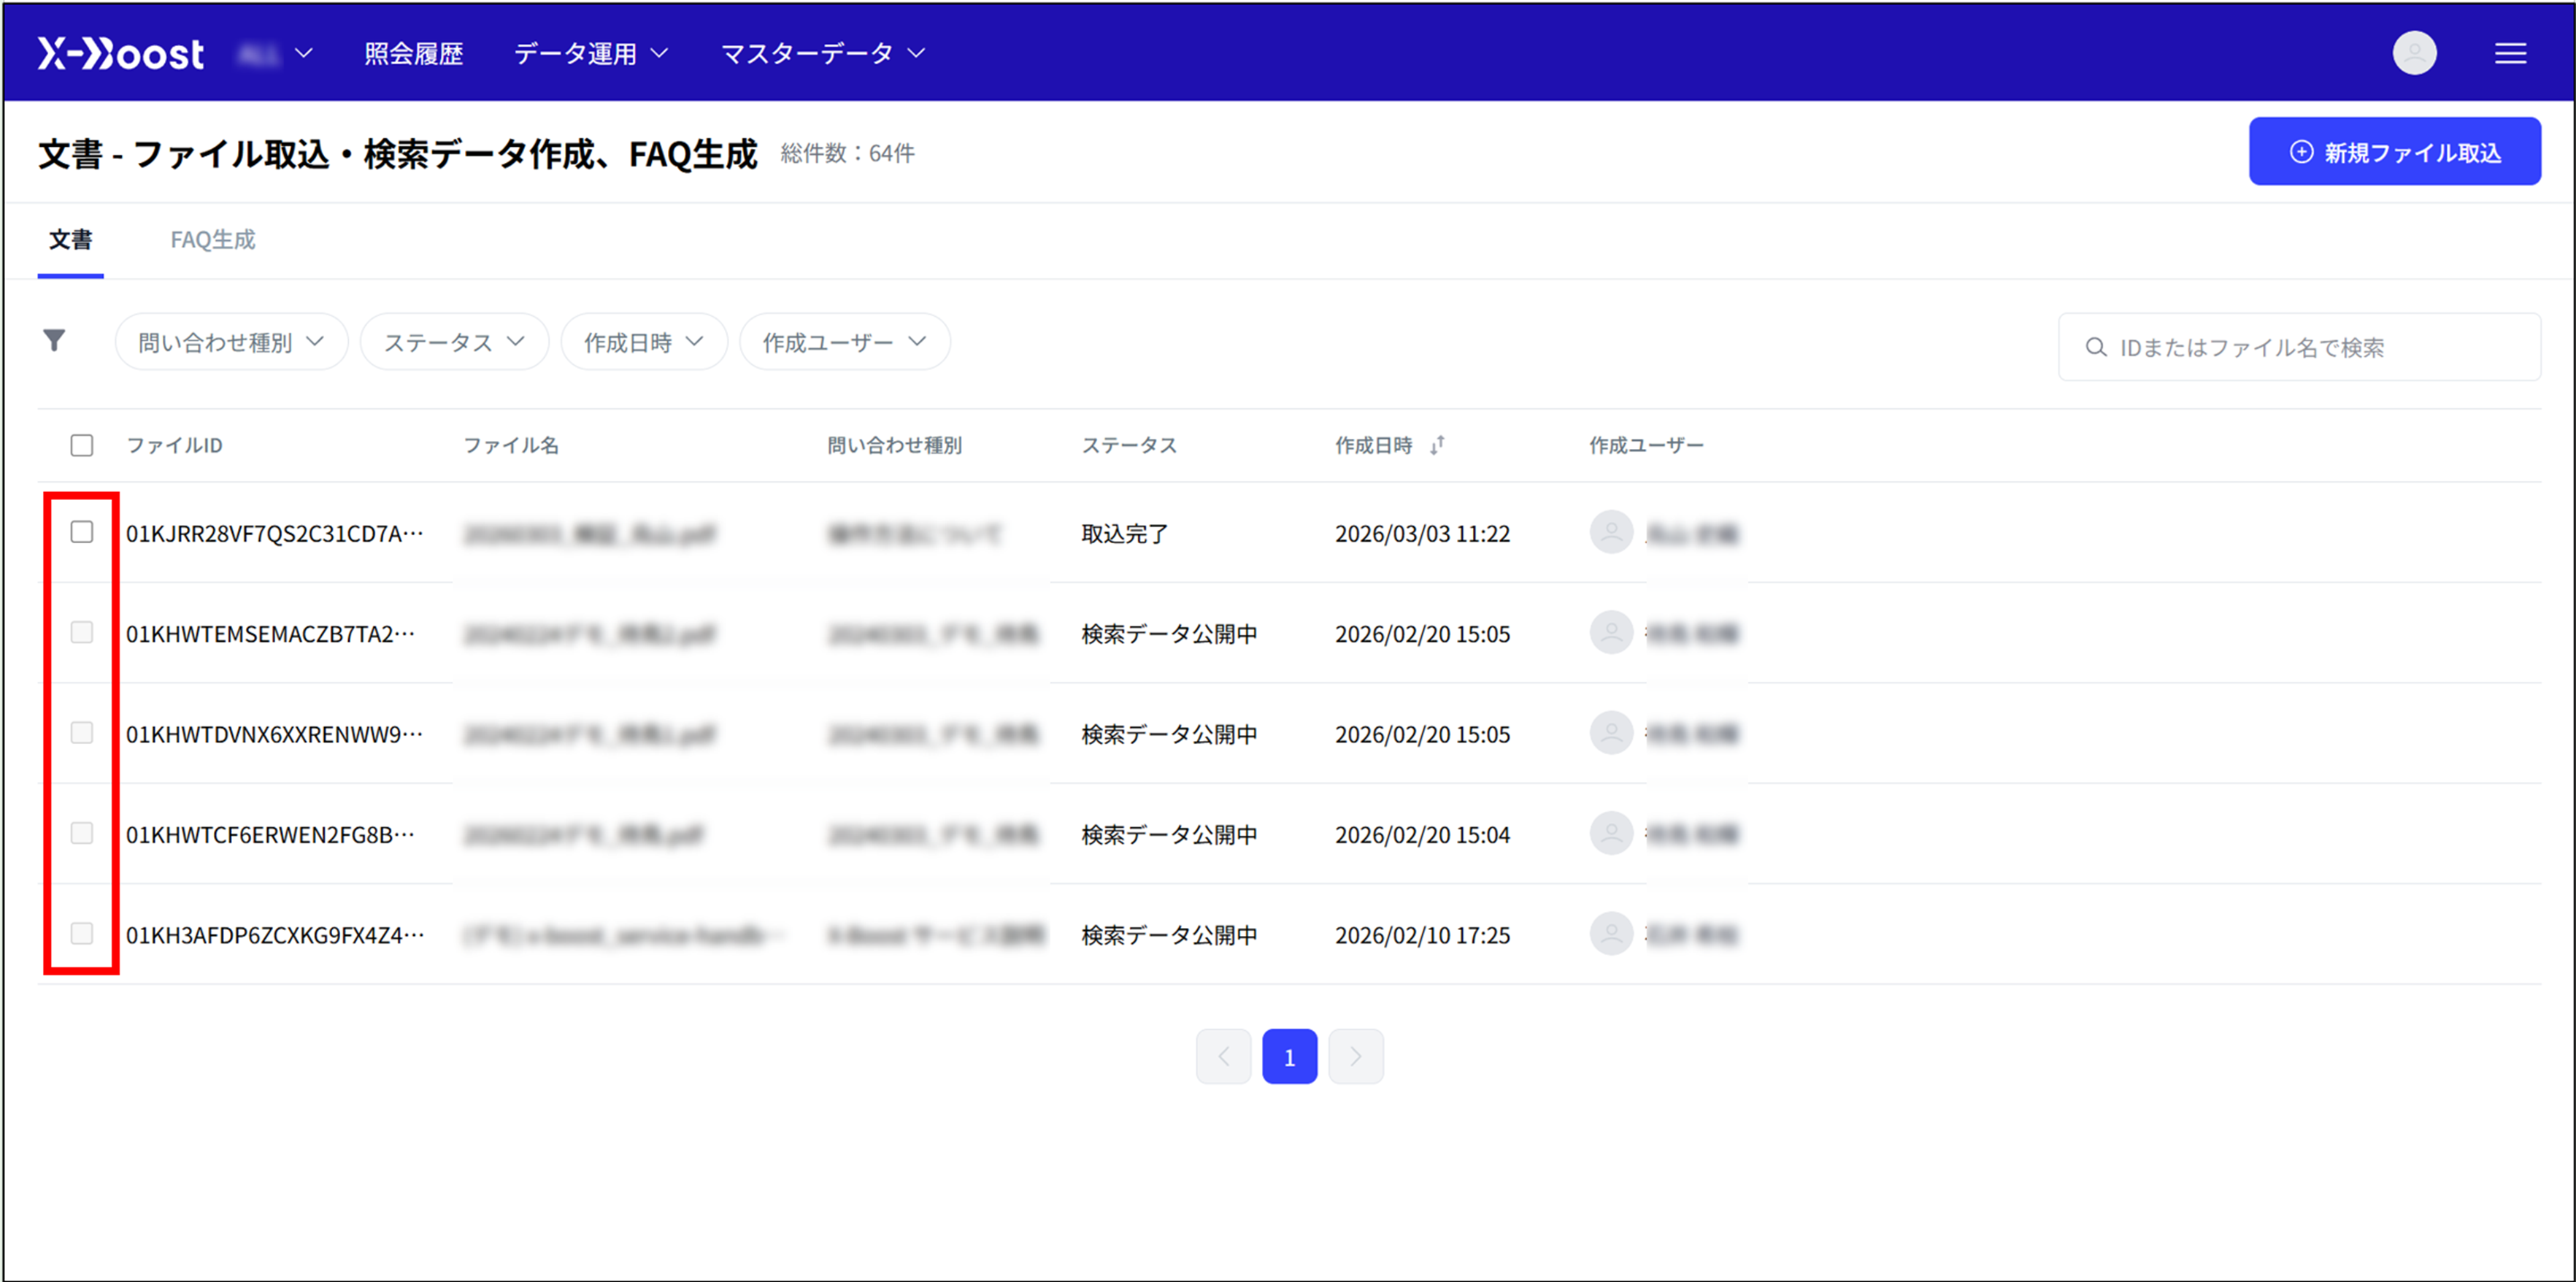Expand the マスターデータ menu
Screen dimensions: 2576x1282
(x=823, y=53)
